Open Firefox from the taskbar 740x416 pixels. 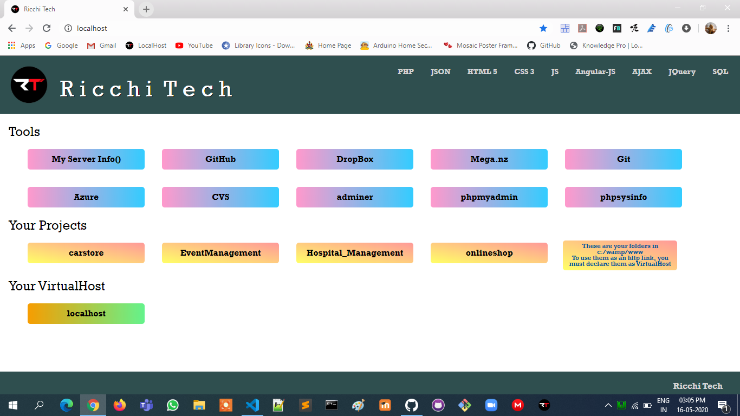tap(119, 405)
